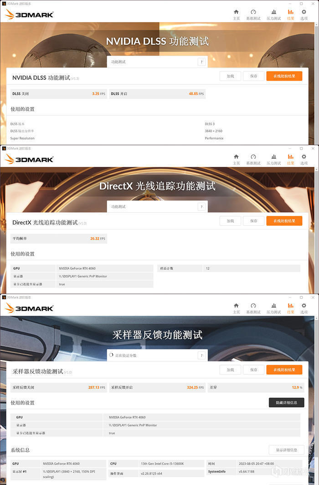This screenshot has width=319, height=485.
Task: Open Benchmarks icon in DLSS test window
Action: [253, 15]
